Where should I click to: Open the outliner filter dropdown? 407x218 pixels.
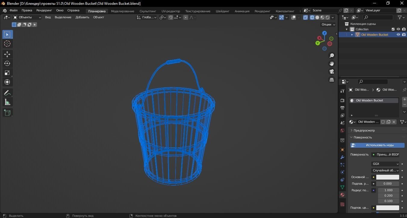point(401,17)
